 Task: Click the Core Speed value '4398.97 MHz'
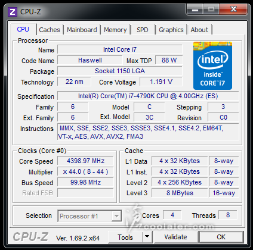pos(85,161)
